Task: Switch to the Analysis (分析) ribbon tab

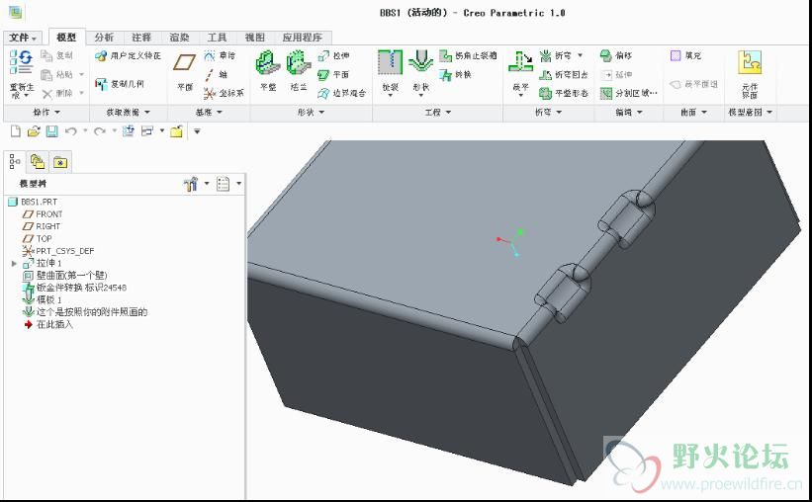Action: tap(104, 38)
